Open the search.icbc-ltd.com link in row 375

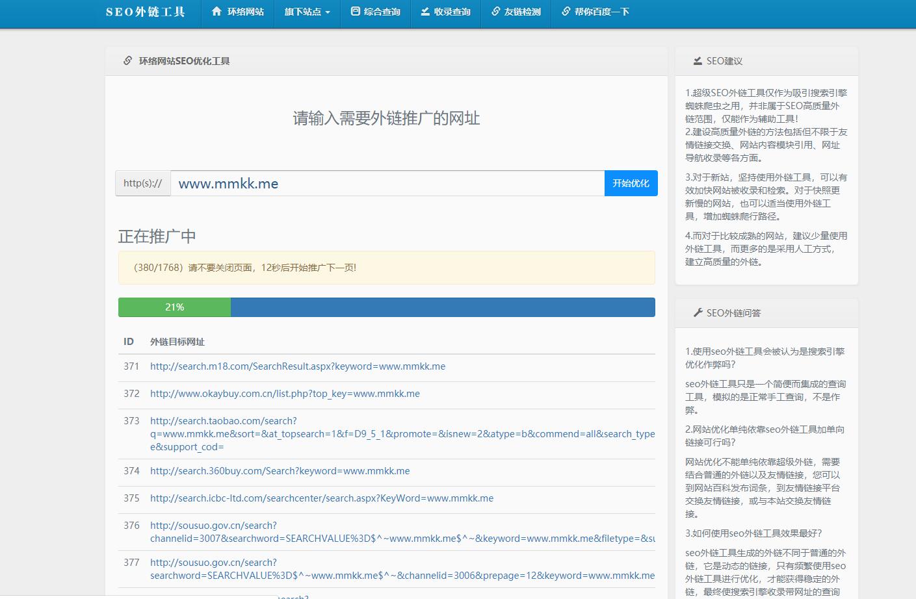coord(322,498)
